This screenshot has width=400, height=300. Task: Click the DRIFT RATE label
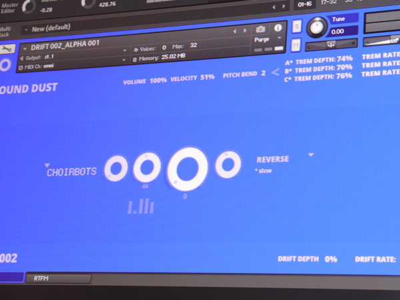coord(375,259)
